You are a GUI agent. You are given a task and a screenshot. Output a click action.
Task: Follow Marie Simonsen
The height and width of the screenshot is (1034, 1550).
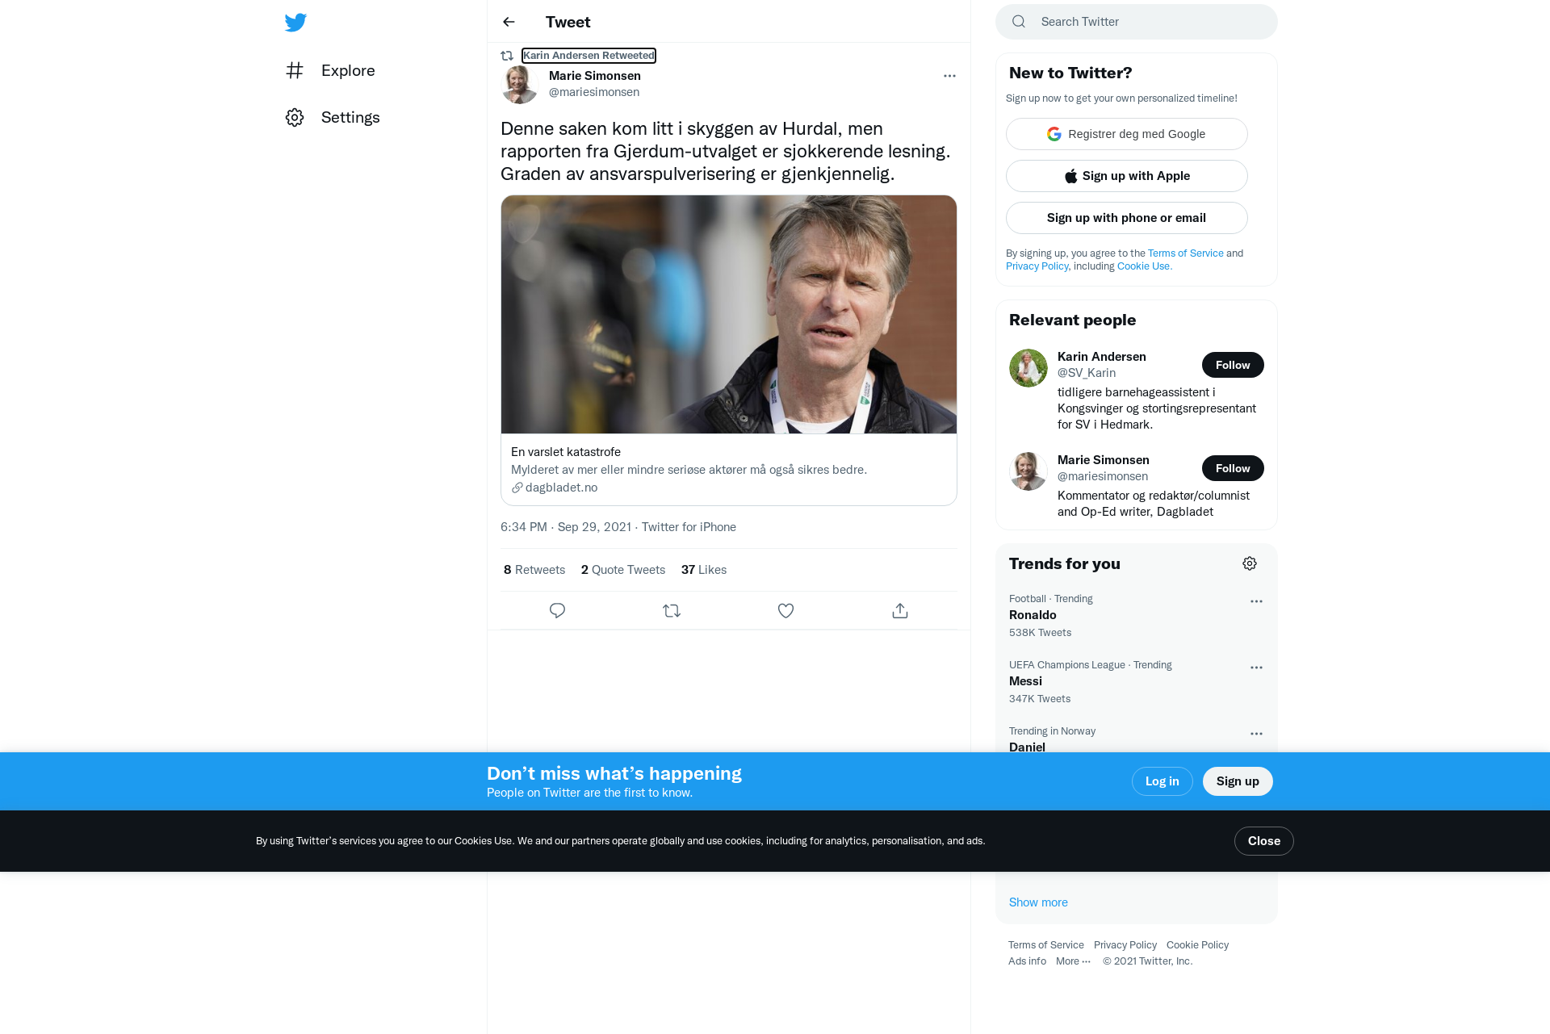[x=1233, y=468]
